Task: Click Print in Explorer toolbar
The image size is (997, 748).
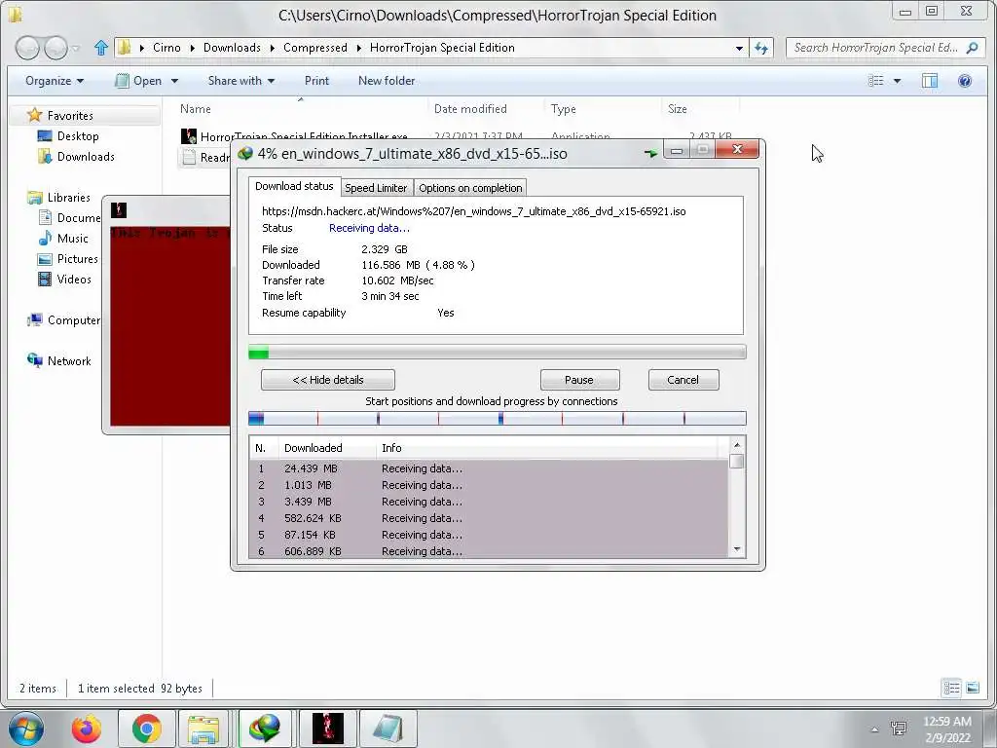Action: pos(316,81)
